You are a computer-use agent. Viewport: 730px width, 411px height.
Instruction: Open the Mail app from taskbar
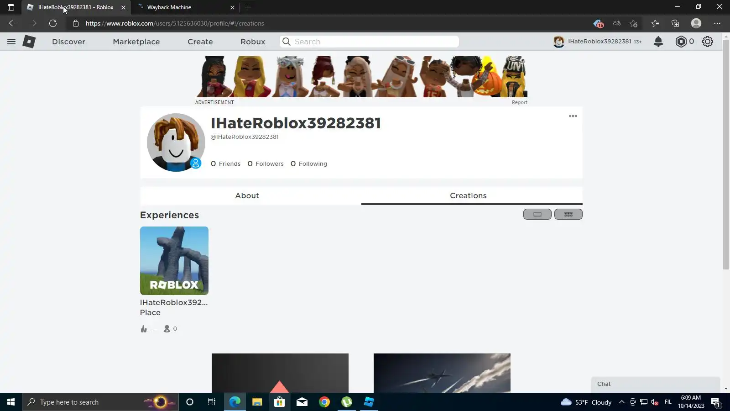[302, 402]
